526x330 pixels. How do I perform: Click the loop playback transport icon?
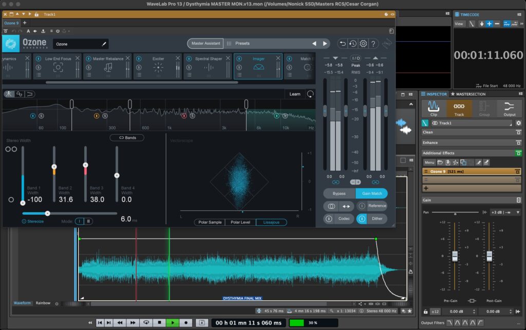click(146, 322)
